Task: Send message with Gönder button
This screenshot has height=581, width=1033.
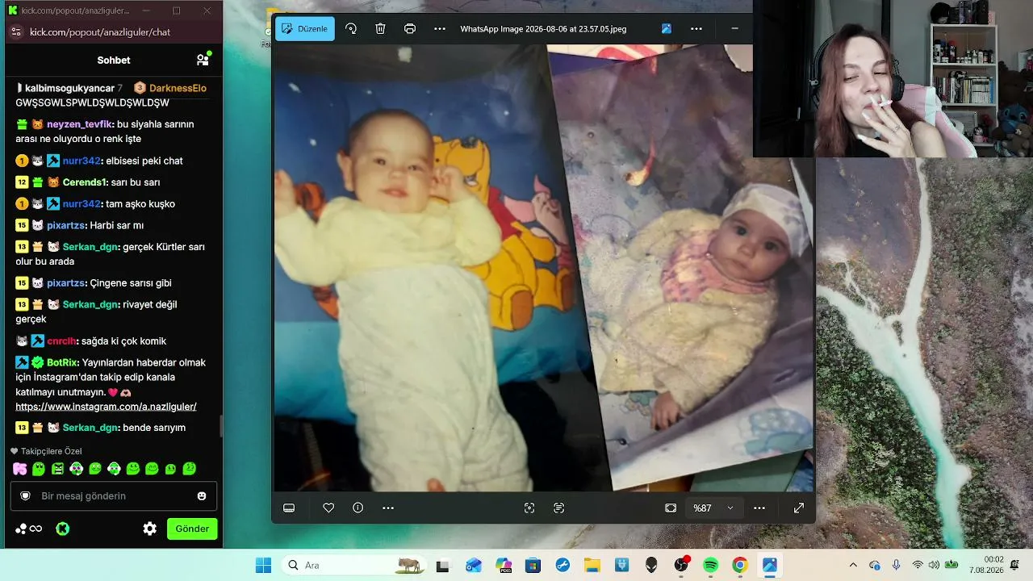Action: pos(192,529)
